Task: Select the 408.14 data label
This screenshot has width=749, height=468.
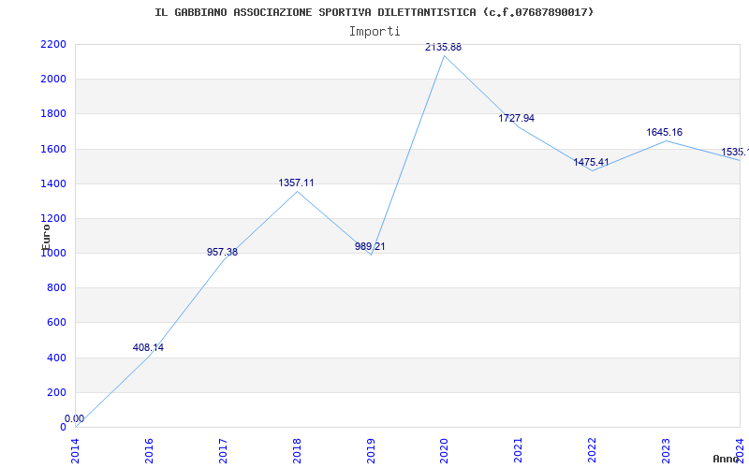Action: pos(148,347)
